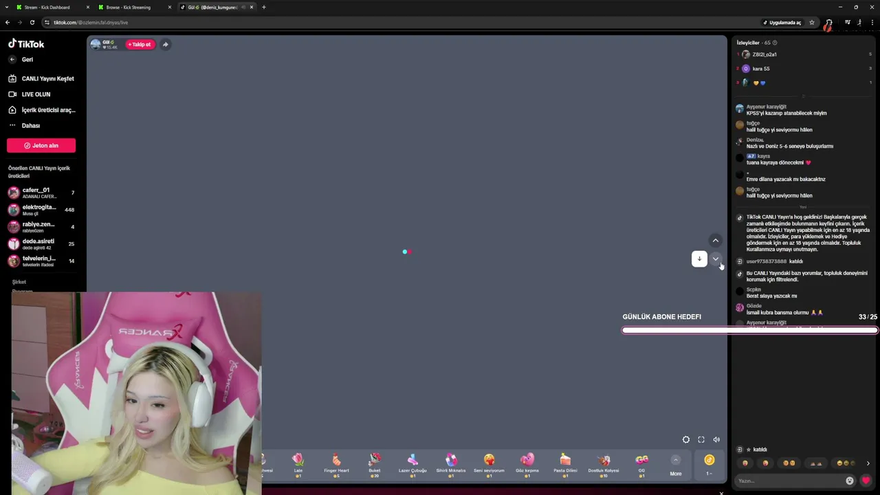Open the video quality settings icon
880x495 pixels.
pyautogui.click(x=686, y=440)
